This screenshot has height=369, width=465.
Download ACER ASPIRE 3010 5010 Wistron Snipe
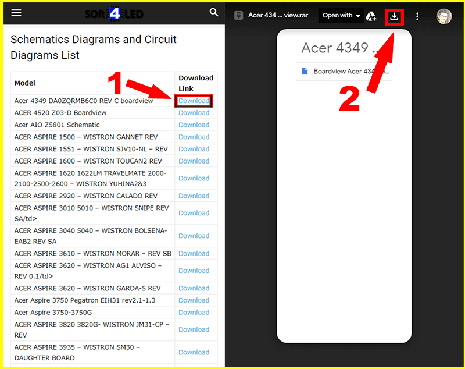194,213
